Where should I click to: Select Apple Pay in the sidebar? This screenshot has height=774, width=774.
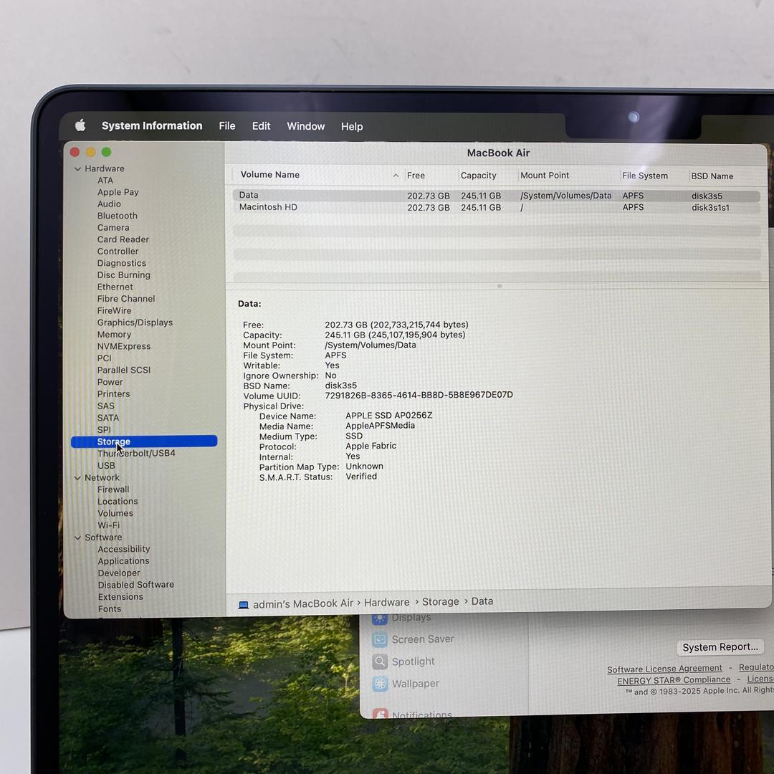coord(118,192)
